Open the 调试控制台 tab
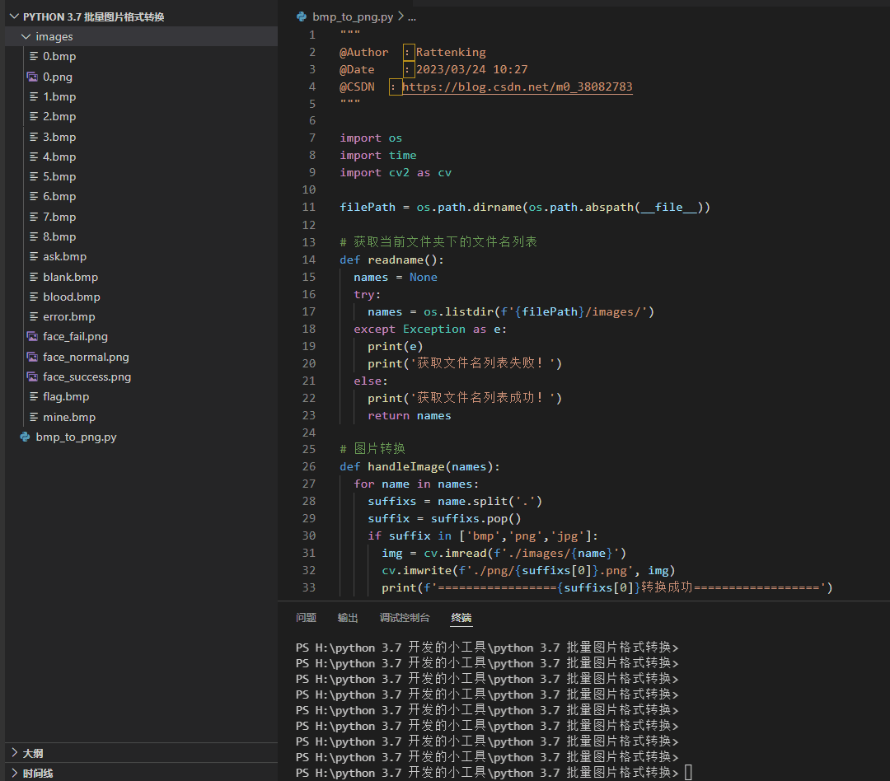The width and height of the screenshot is (890, 781). click(x=405, y=618)
